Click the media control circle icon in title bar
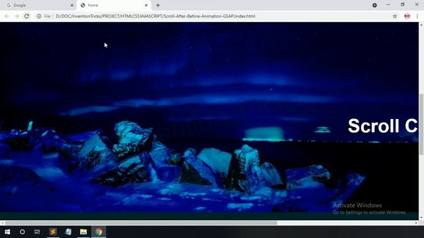 pyautogui.click(x=374, y=5)
